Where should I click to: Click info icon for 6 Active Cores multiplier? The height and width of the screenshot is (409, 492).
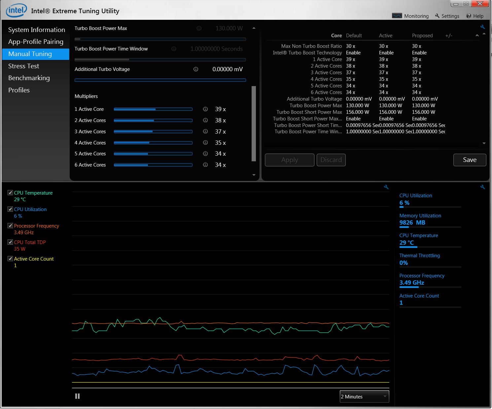tap(205, 165)
